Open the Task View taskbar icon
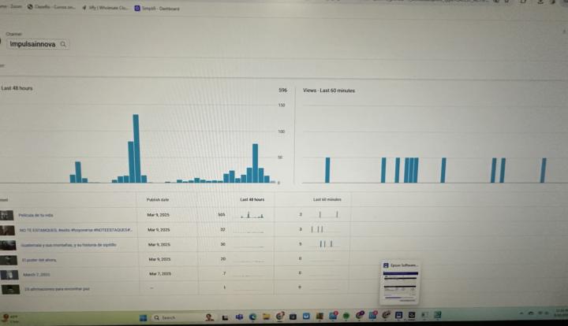Viewport: 568px width, 326px height. [225, 317]
